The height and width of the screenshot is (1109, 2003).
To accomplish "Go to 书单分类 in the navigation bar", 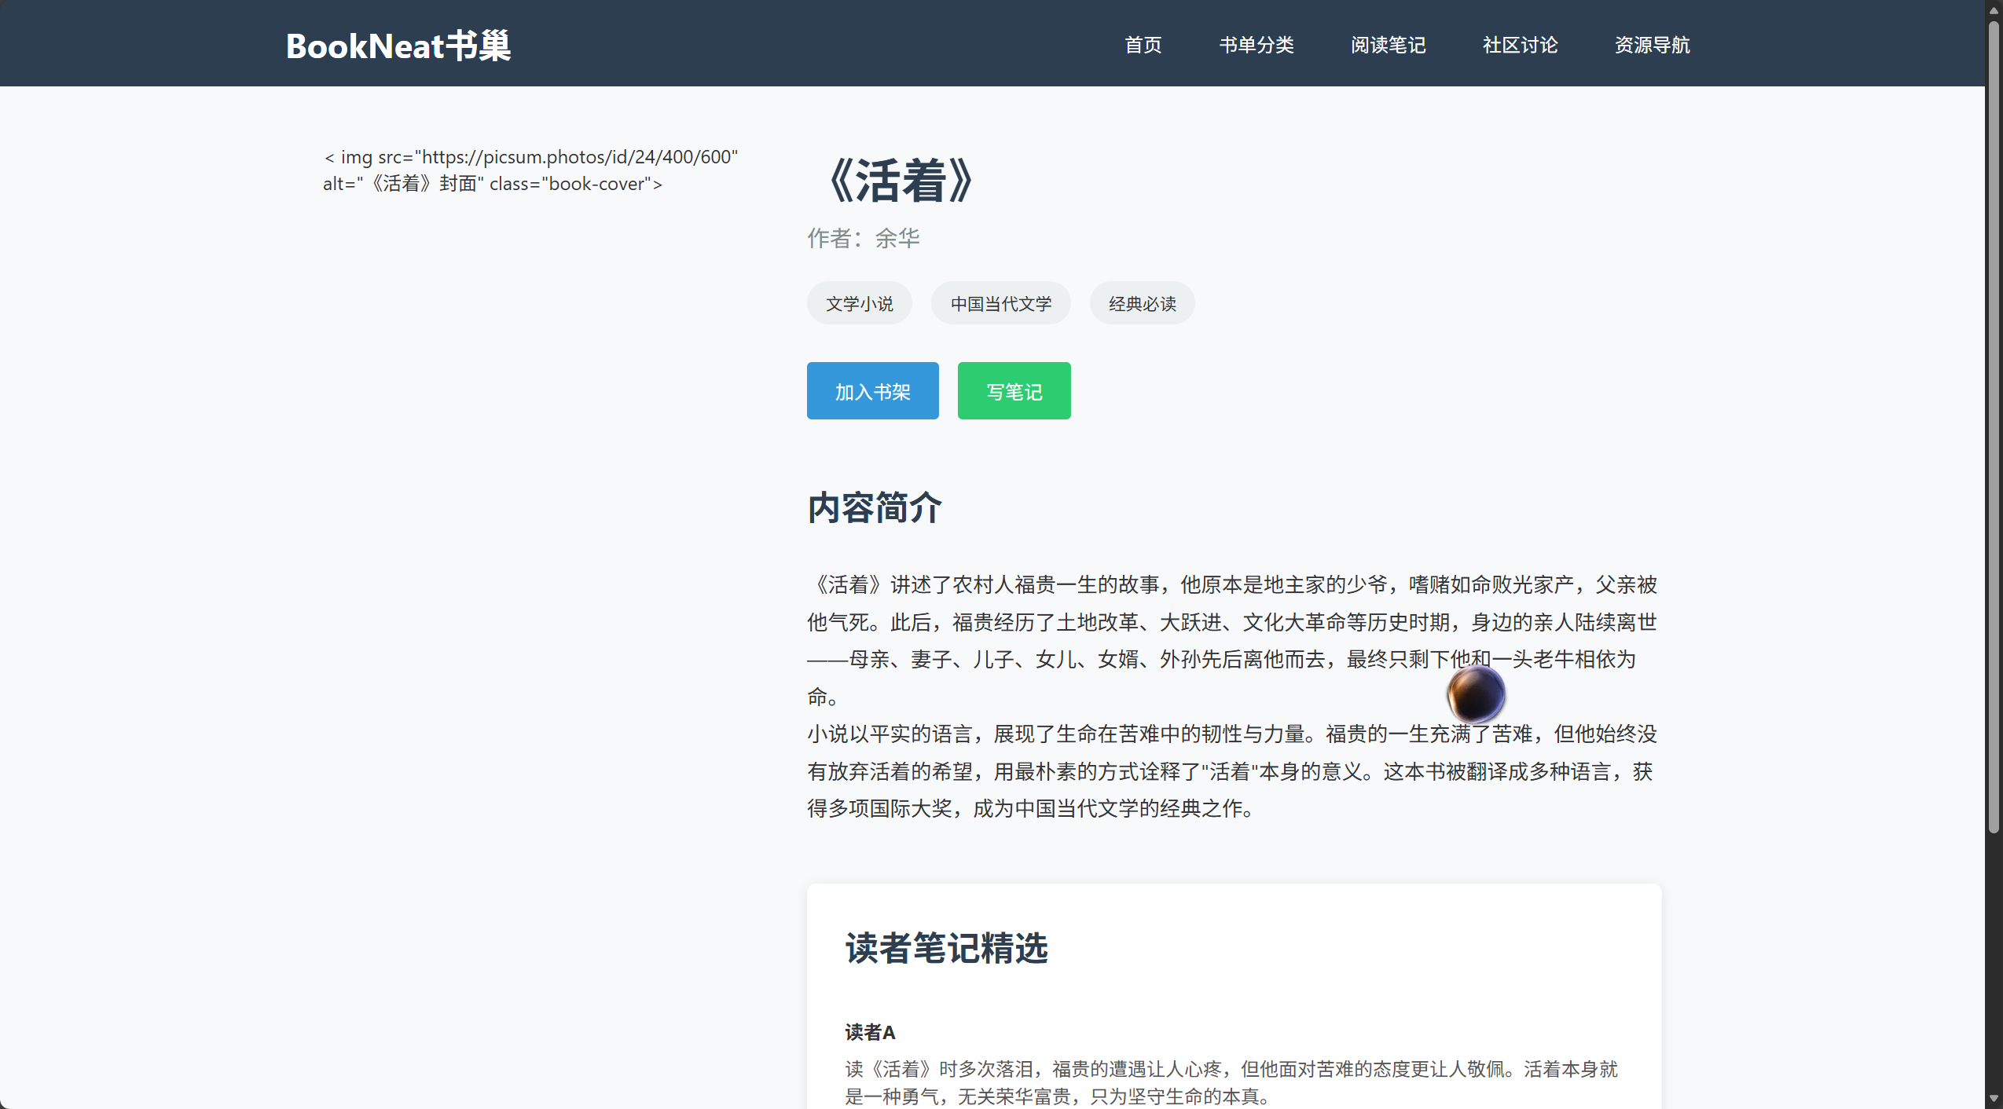I will click(x=1256, y=46).
